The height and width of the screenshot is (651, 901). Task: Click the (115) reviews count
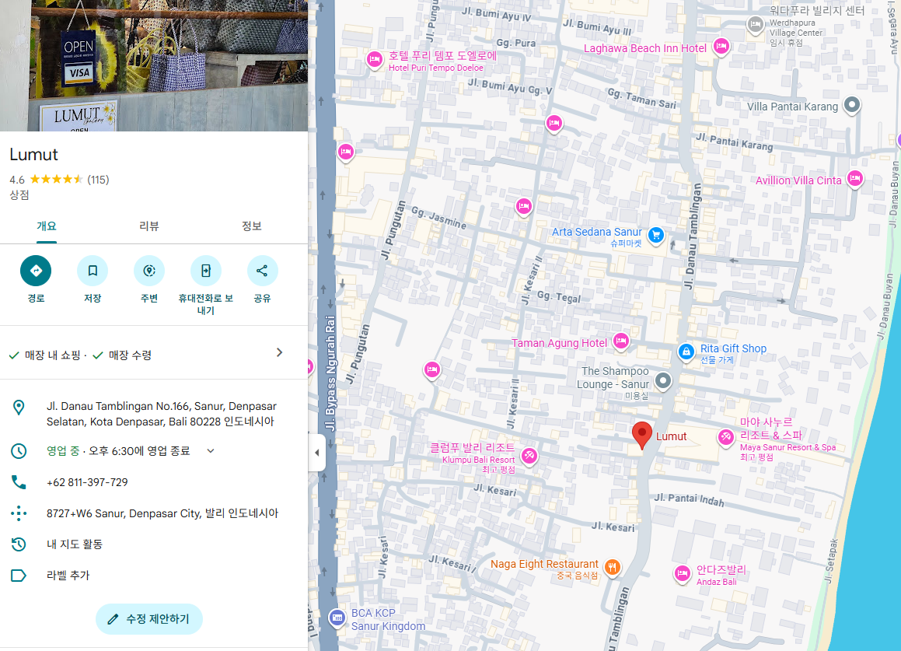[x=98, y=180]
